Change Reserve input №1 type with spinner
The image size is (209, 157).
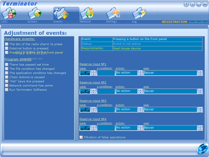click(94, 73)
